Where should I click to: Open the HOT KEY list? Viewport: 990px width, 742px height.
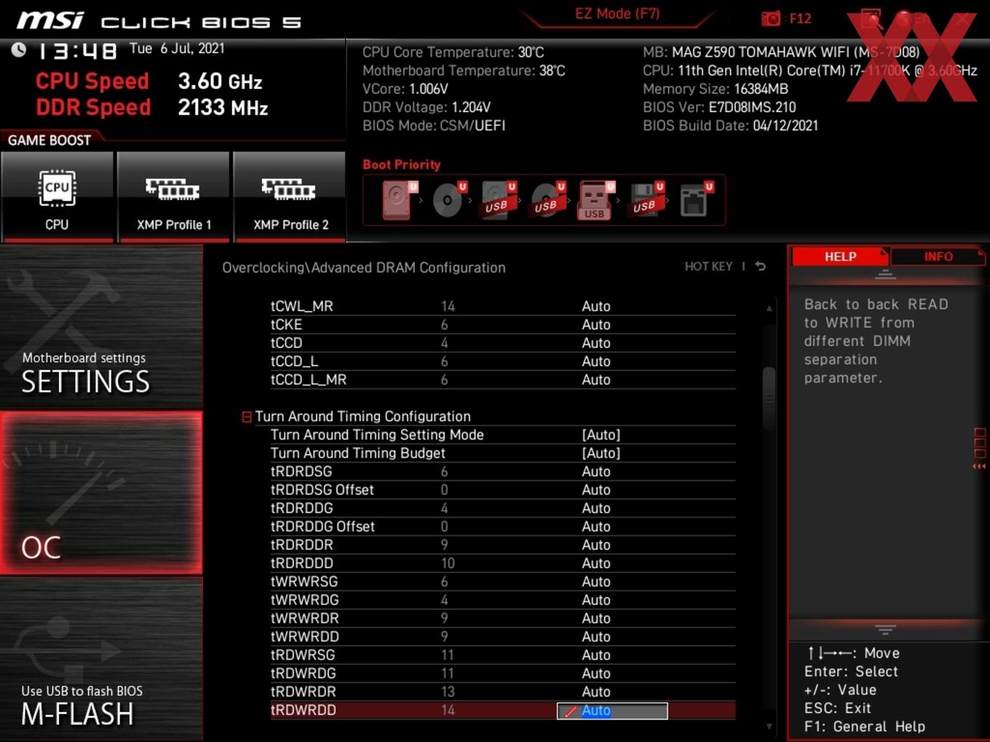[708, 266]
